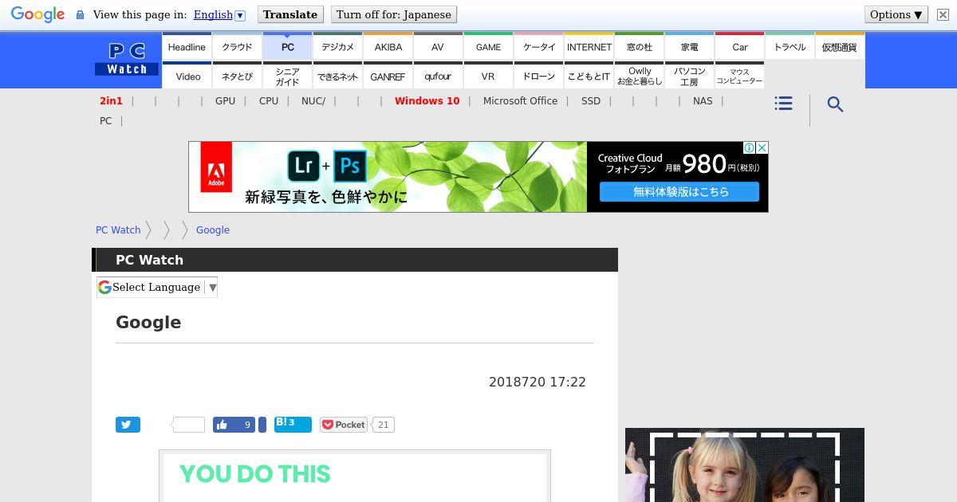
Task: Select the PC tab
Action: (287, 46)
